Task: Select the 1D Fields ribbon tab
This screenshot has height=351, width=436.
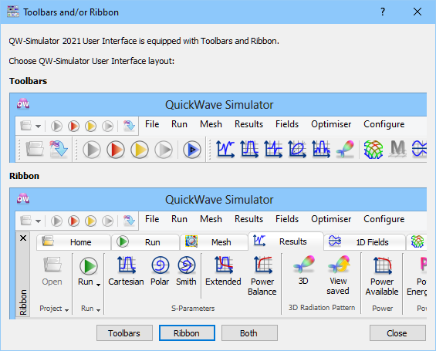Action: tap(364, 242)
